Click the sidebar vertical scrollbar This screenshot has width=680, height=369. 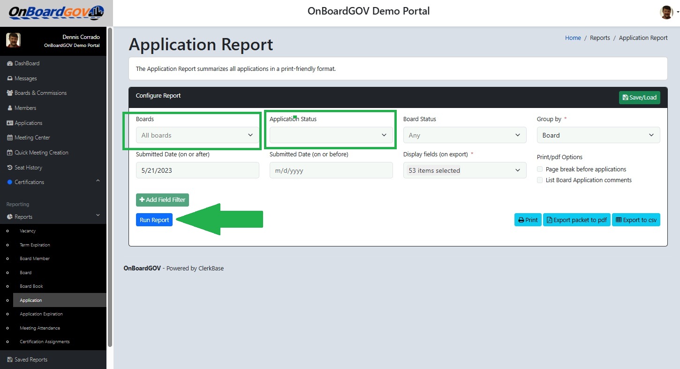(110, 188)
